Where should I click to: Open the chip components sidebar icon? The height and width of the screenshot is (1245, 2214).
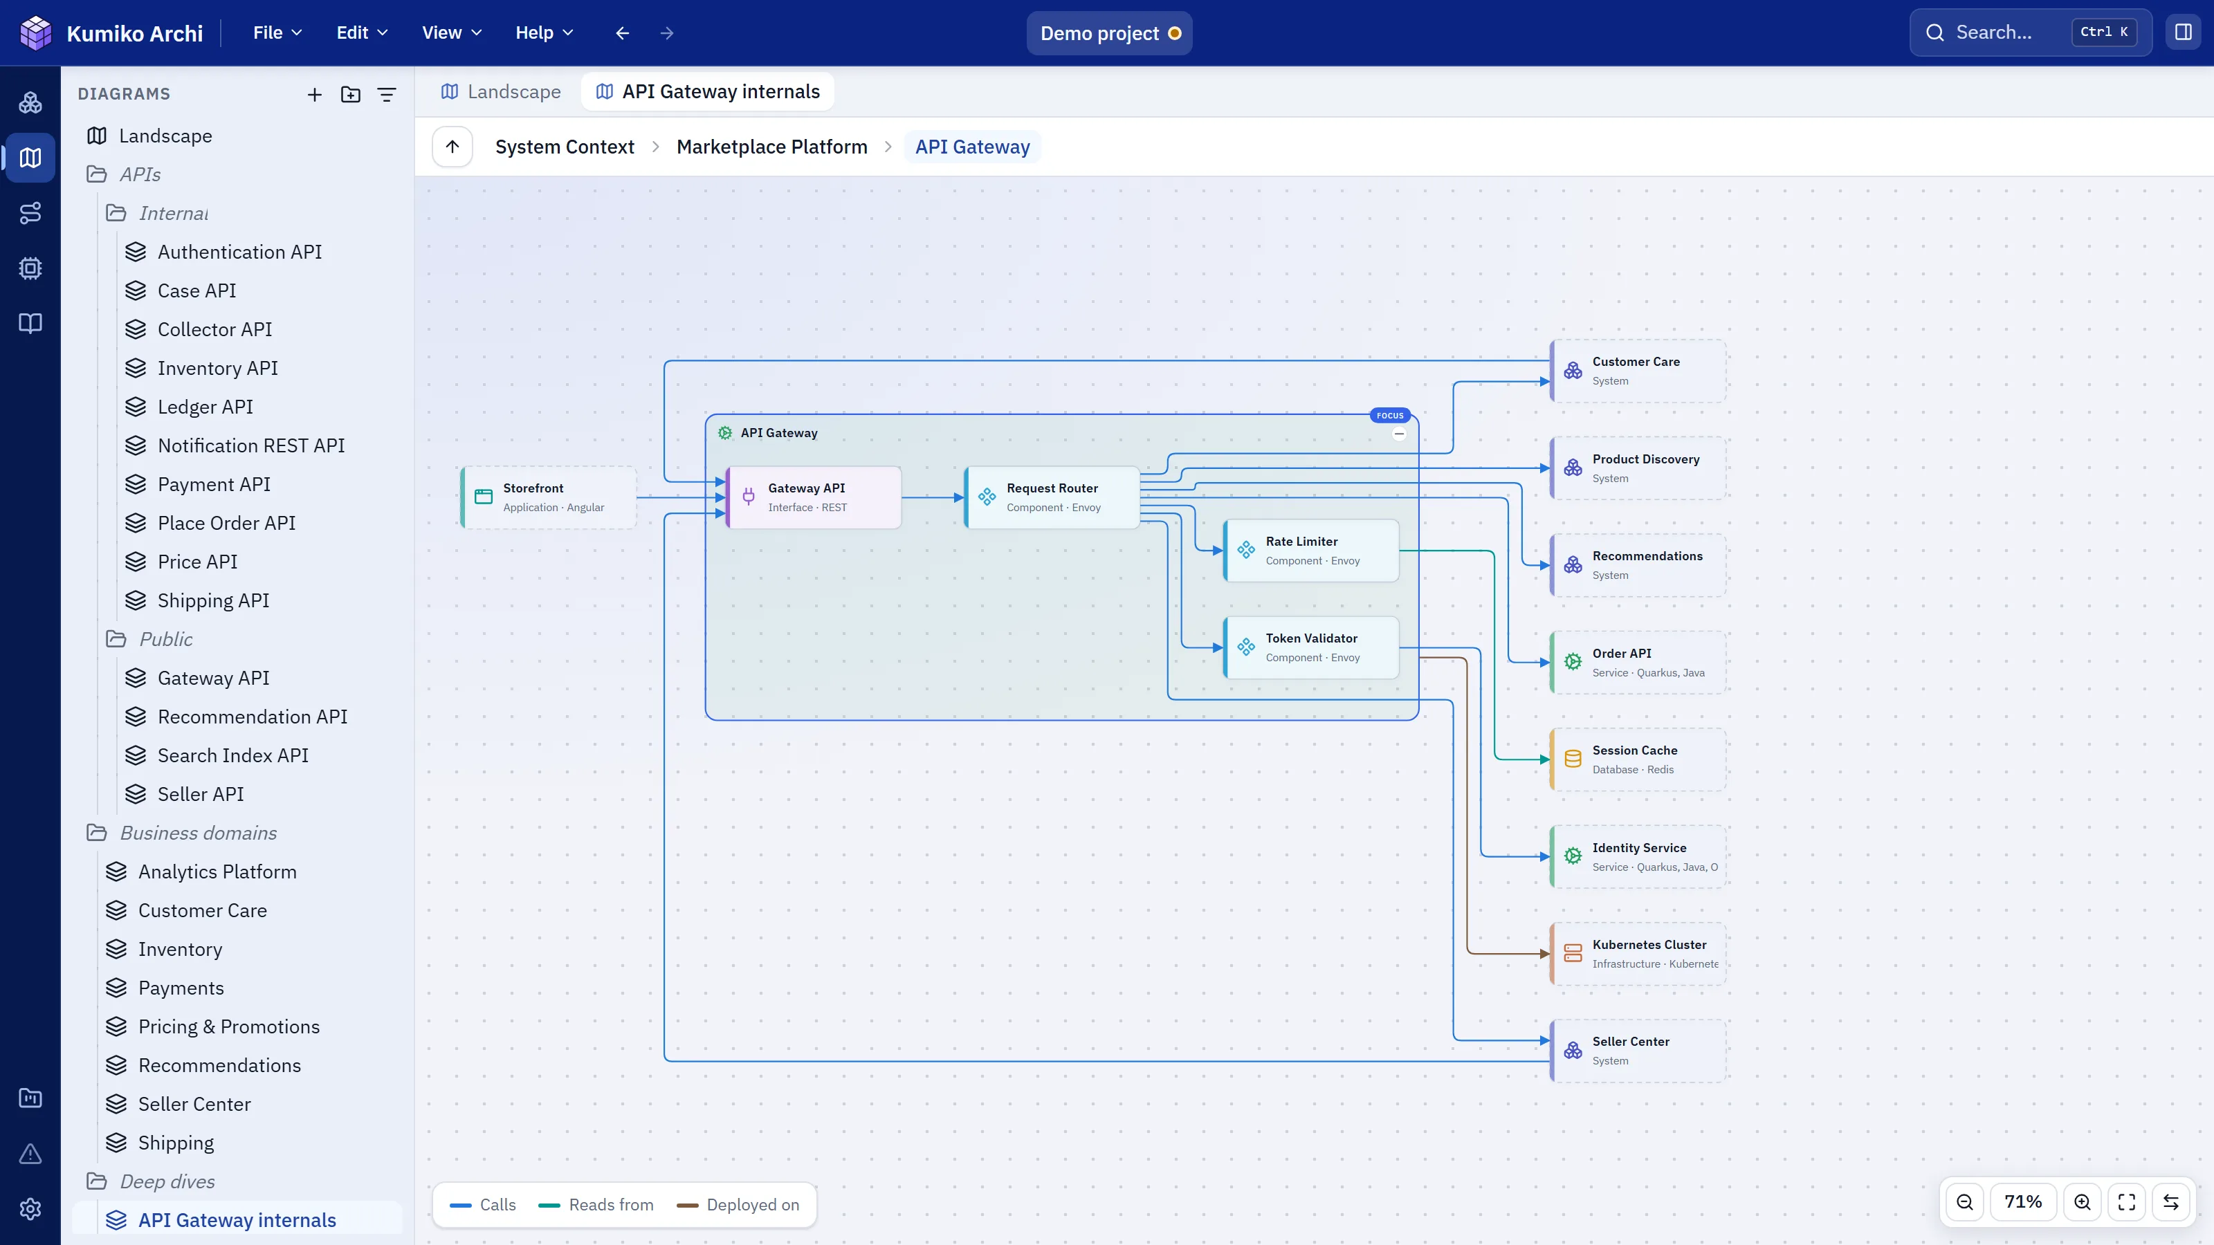[30, 268]
